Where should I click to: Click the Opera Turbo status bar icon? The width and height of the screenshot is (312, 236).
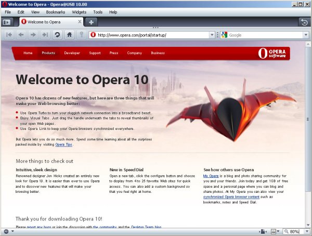click(6, 231)
